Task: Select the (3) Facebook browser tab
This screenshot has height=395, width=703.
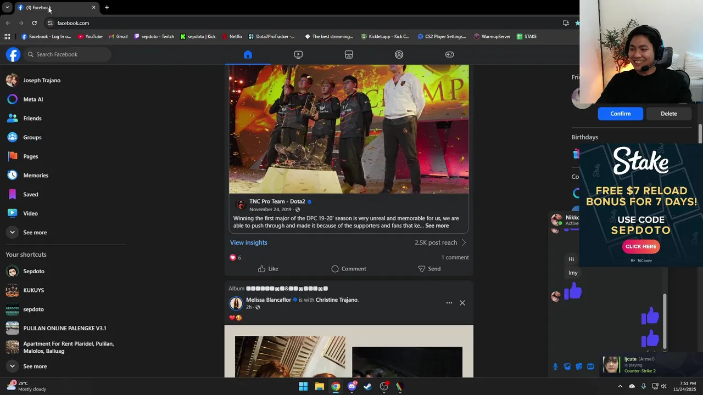Action: 56,7
